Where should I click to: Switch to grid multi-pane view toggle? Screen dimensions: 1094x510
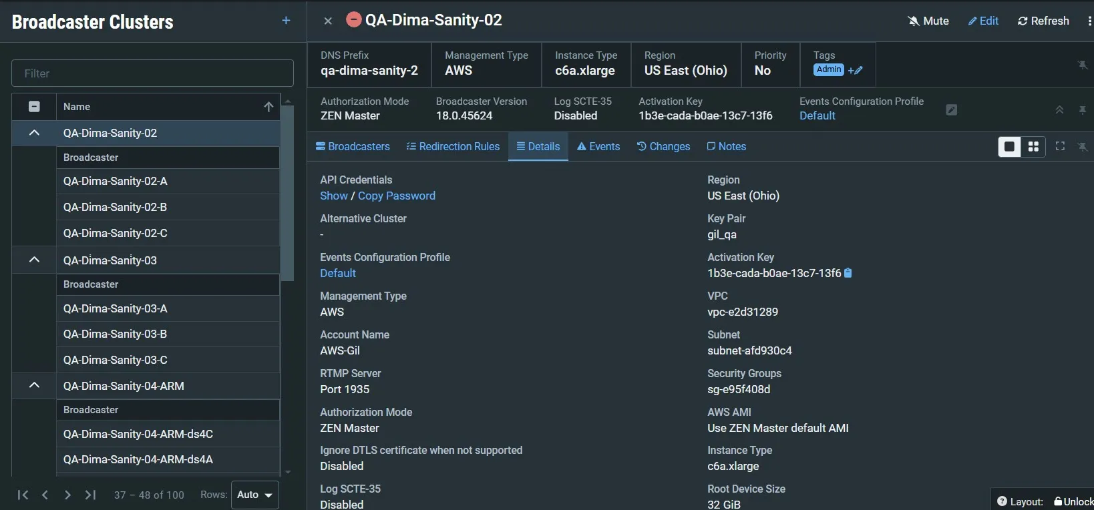coord(1033,147)
